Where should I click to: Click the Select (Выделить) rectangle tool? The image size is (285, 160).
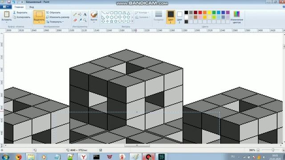click(39, 14)
